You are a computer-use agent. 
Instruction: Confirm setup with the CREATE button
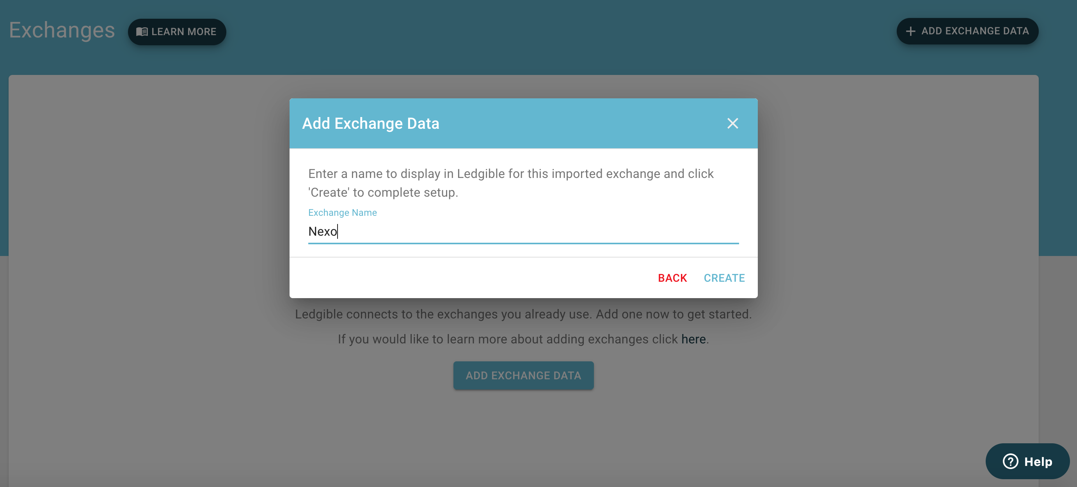724,278
